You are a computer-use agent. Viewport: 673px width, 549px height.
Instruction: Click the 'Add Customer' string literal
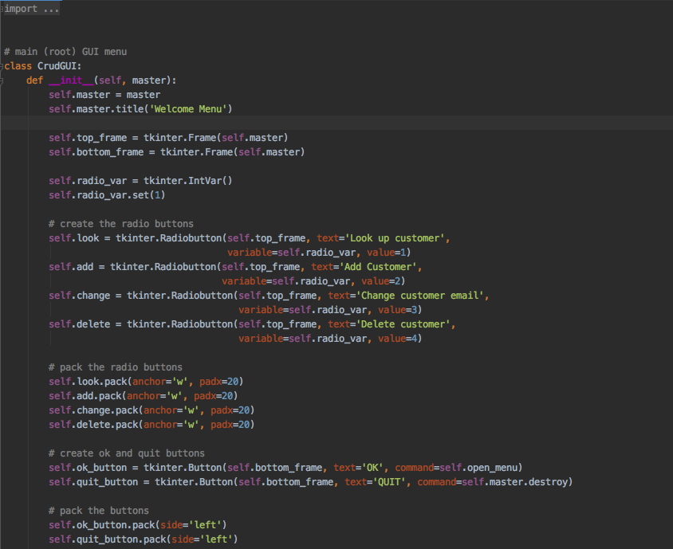coord(378,266)
